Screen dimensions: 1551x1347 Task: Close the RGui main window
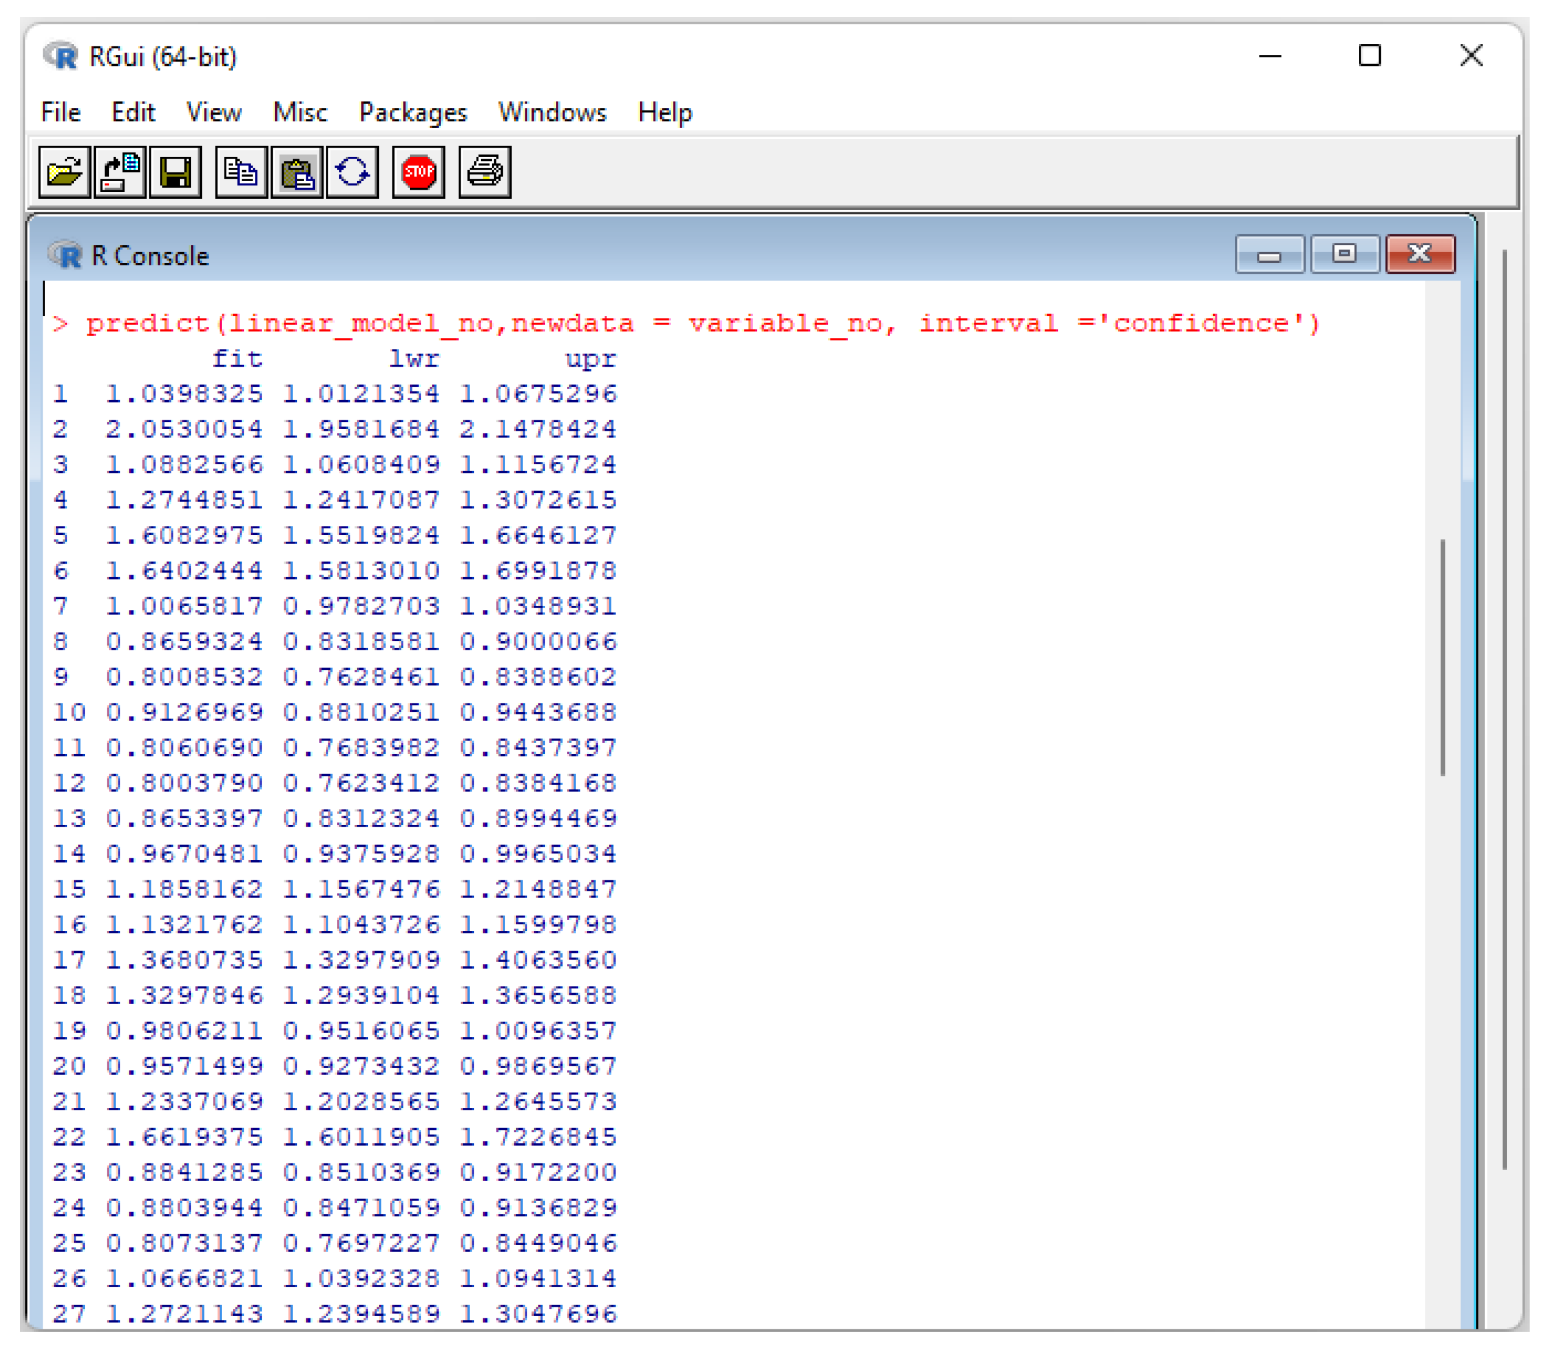pyautogui.click(x=1471, y=56)
